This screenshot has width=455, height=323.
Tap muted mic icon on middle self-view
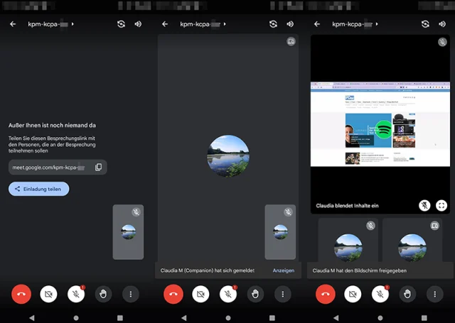tap(288, 212)
